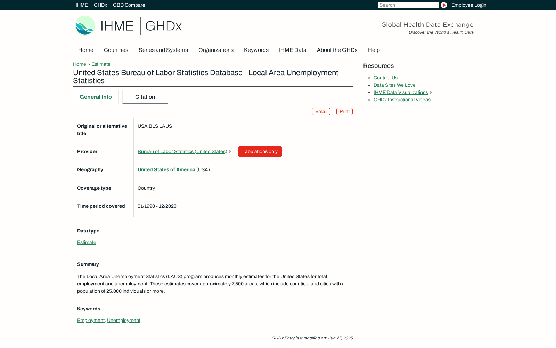Click the 'Original or alternative title' label
The width and height of the screenshot is (556, 348).
point(102,130)
